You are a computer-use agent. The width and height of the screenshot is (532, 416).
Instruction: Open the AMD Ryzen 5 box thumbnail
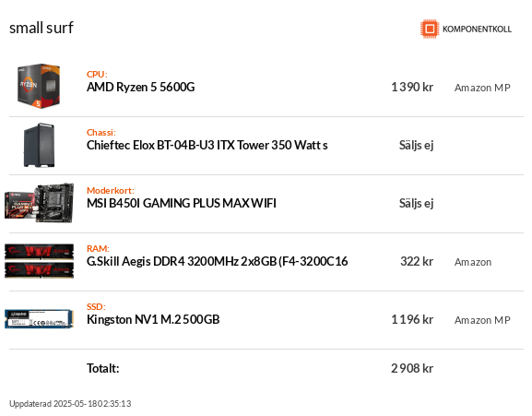(39, 86)
